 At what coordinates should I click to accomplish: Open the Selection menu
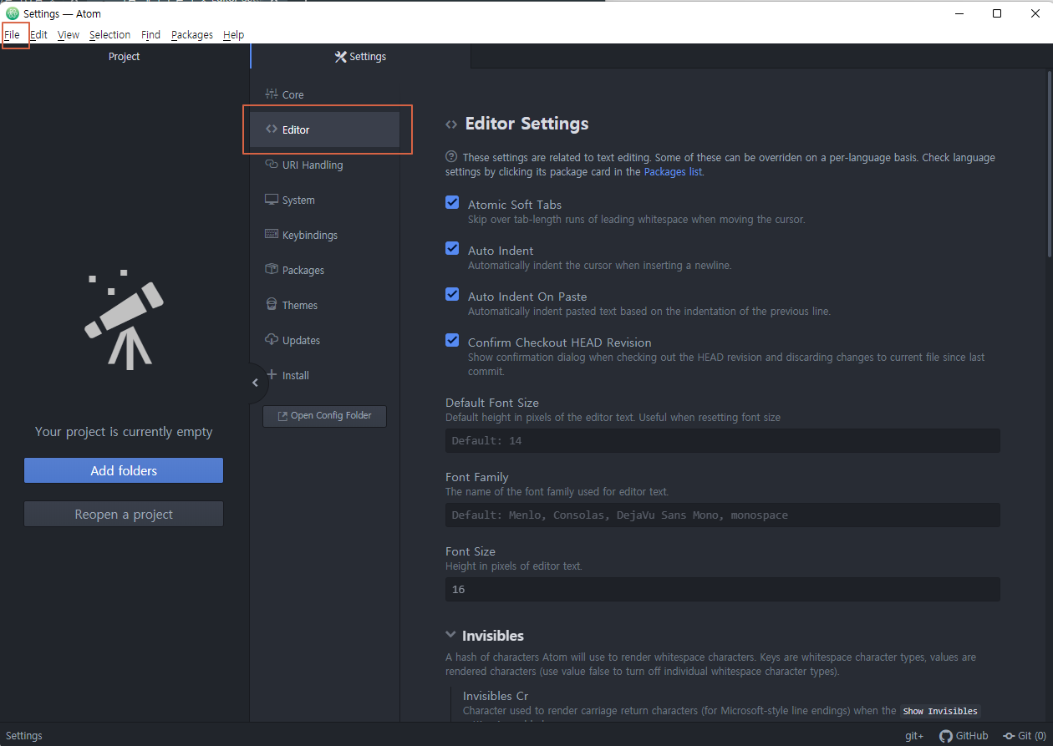[x=110, y=34]
